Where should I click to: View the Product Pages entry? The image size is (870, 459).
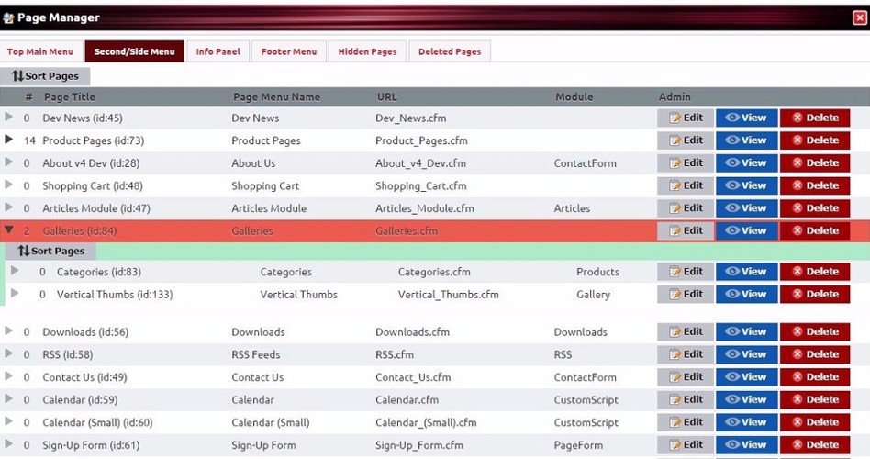pos(746,140)
